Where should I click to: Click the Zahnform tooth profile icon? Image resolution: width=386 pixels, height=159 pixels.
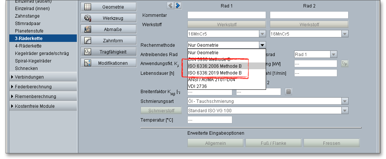coord(88,40)
